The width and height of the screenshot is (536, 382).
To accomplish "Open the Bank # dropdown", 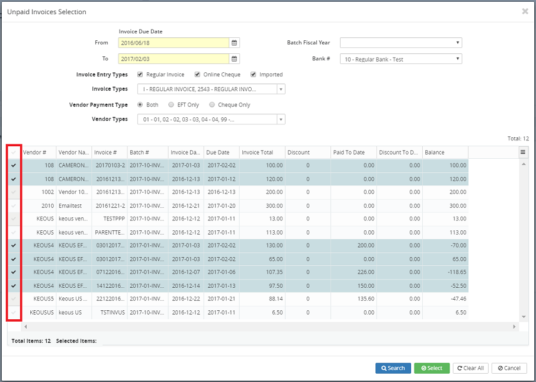I will coord(400,59).
